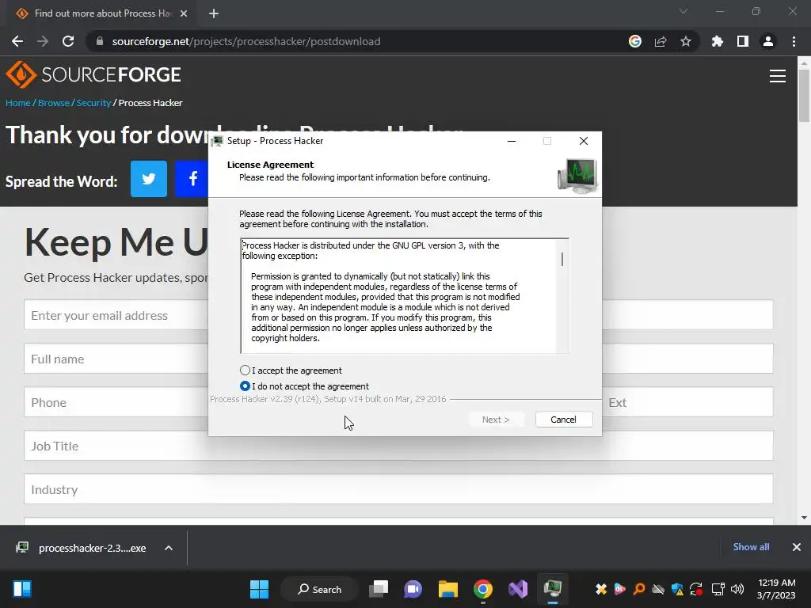811x608 pixels.
Task: Bookmark this page star icon
Action: tap(686, 41)
